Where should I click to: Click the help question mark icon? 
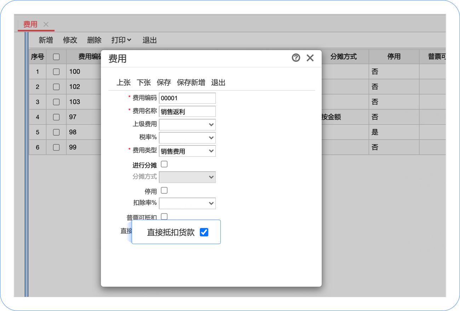point(296,58)
